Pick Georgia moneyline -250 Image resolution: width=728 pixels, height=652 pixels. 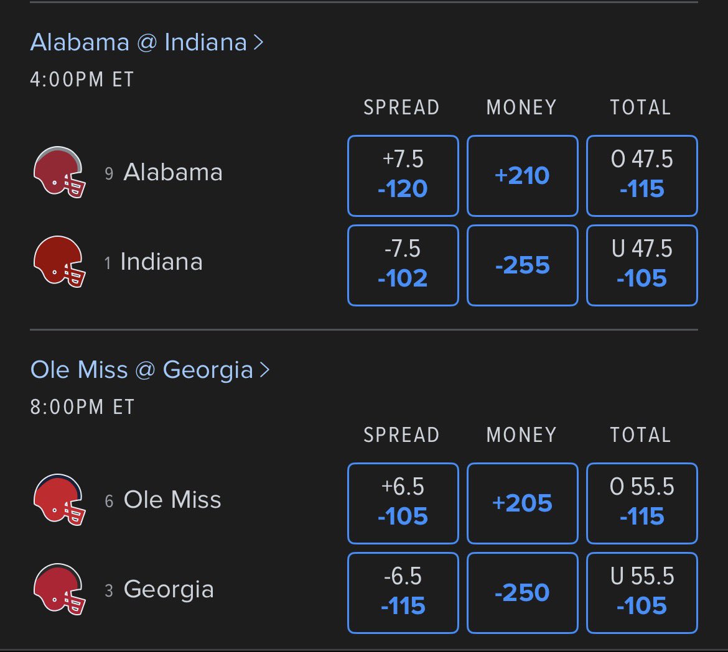[x=522, y=593]
